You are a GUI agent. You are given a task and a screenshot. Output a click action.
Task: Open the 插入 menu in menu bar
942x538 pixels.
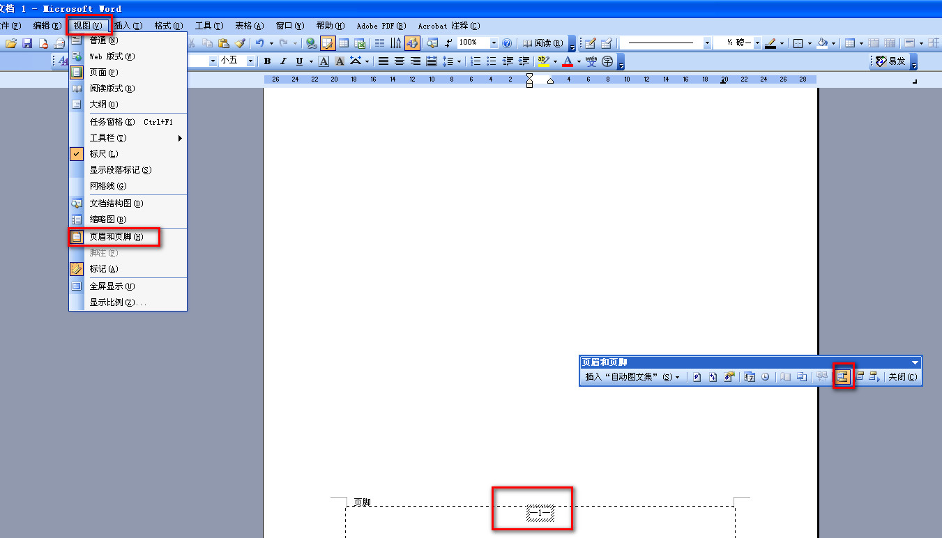[128, 26]
